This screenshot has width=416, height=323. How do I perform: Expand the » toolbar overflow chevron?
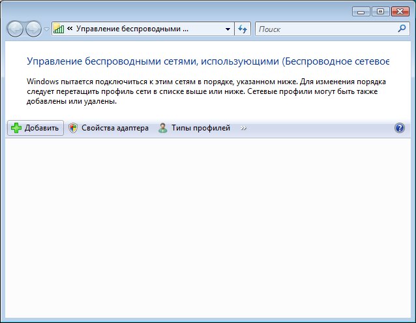point(244,128)
